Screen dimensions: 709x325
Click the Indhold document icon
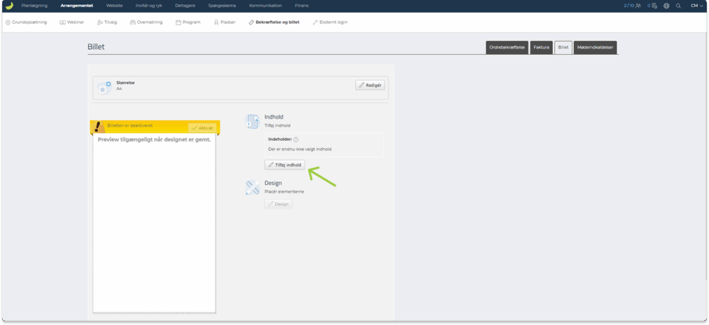(x=252, y=122)
